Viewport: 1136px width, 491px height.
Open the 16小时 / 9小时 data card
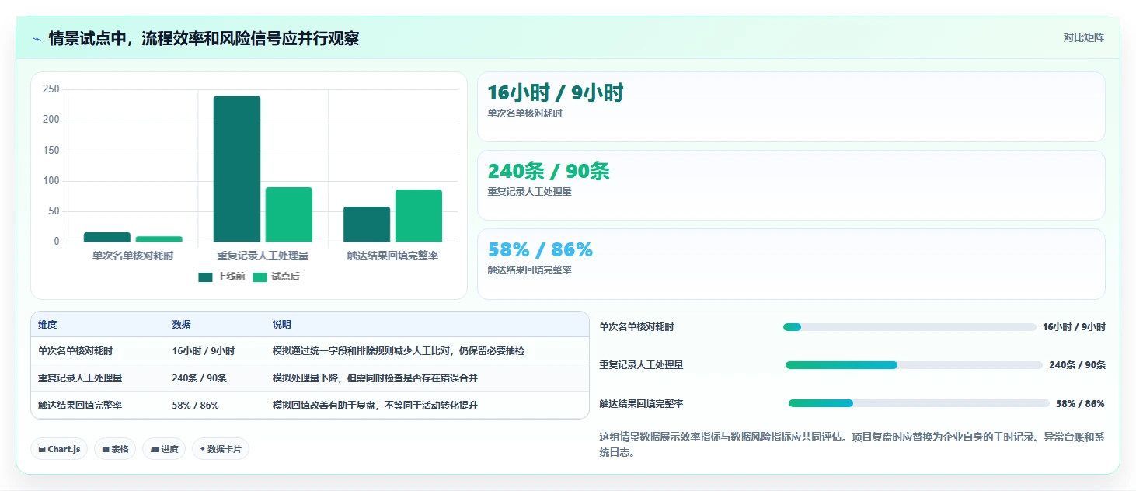791,107
